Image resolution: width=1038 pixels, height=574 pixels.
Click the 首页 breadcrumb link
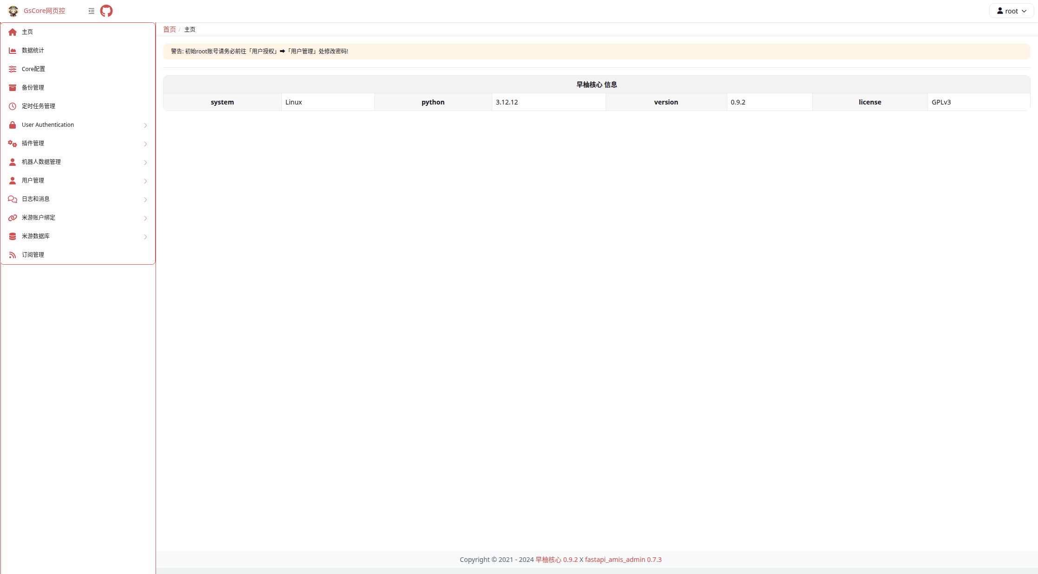point(170,29)
